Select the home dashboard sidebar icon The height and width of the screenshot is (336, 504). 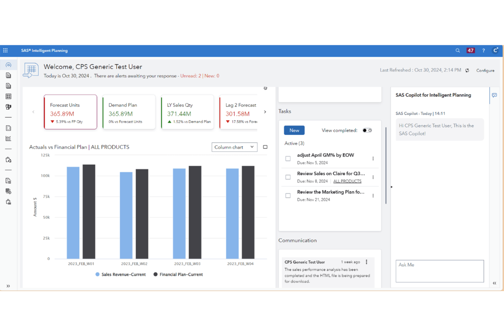9,65
